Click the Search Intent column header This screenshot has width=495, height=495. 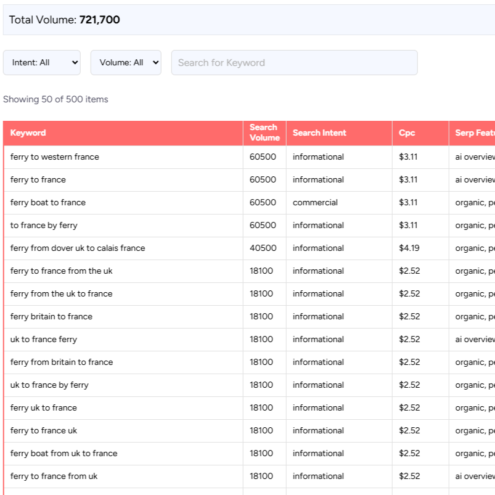coord(319,133)
